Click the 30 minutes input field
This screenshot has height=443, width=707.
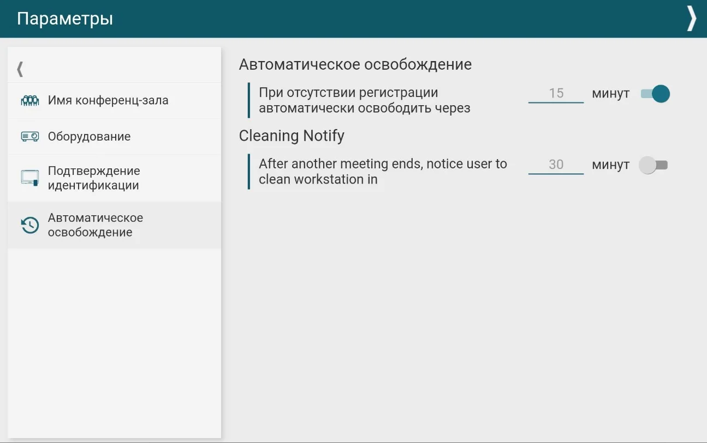pyautogui.click(x=556, y=165)
